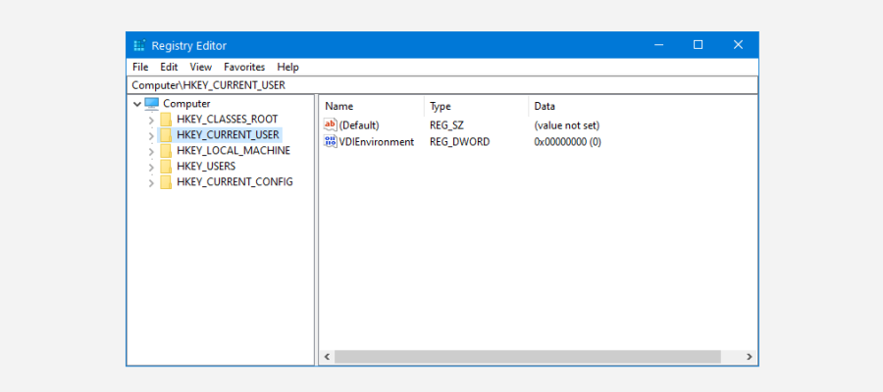Image resolution: width=883 pixels, height=392 pixels.
Task: Click the 0x00000000 (0) data cell
Action: (x=568, y=142)
